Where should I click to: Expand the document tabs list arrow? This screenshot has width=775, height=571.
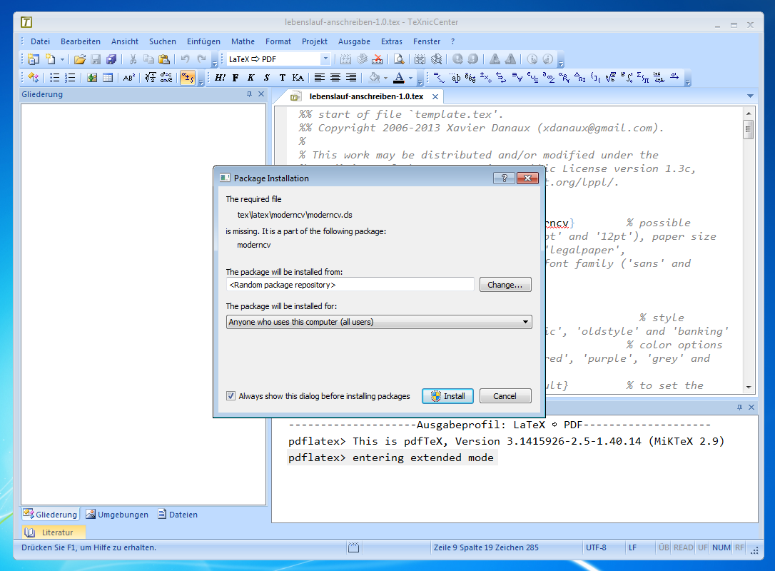(750, 96)
